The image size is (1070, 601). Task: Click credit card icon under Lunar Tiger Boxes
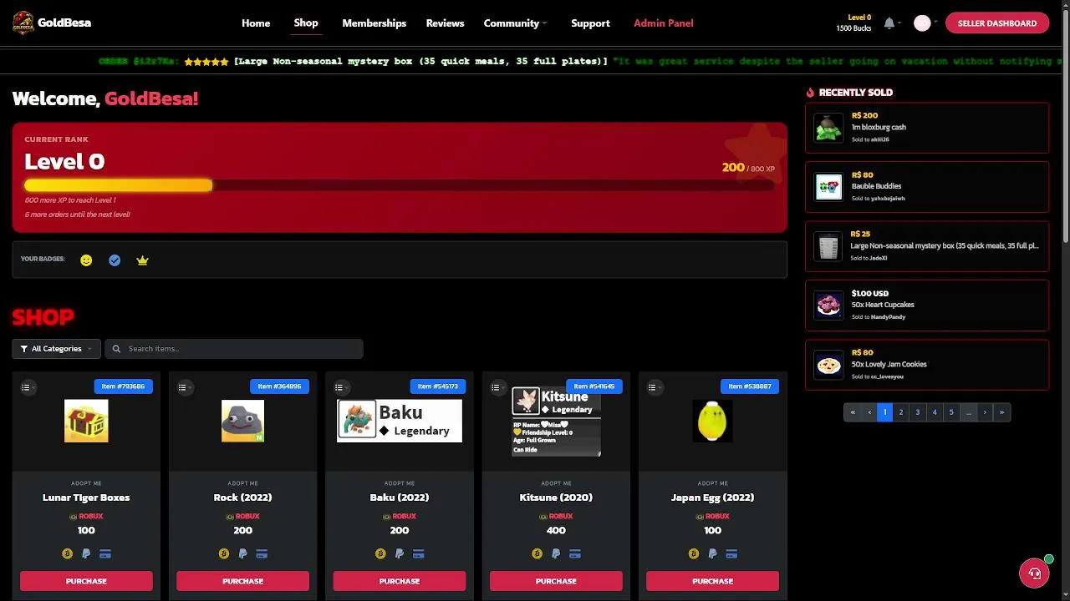pos(105,553)
